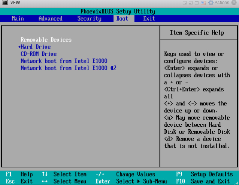Screen dimensions: 239x185
Task: Click the '<d> Remove a device' help line
Action: pos(192,139)
